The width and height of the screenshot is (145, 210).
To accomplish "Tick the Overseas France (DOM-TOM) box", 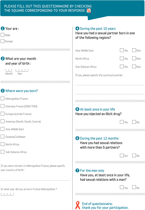I will [x=2, y=106].
